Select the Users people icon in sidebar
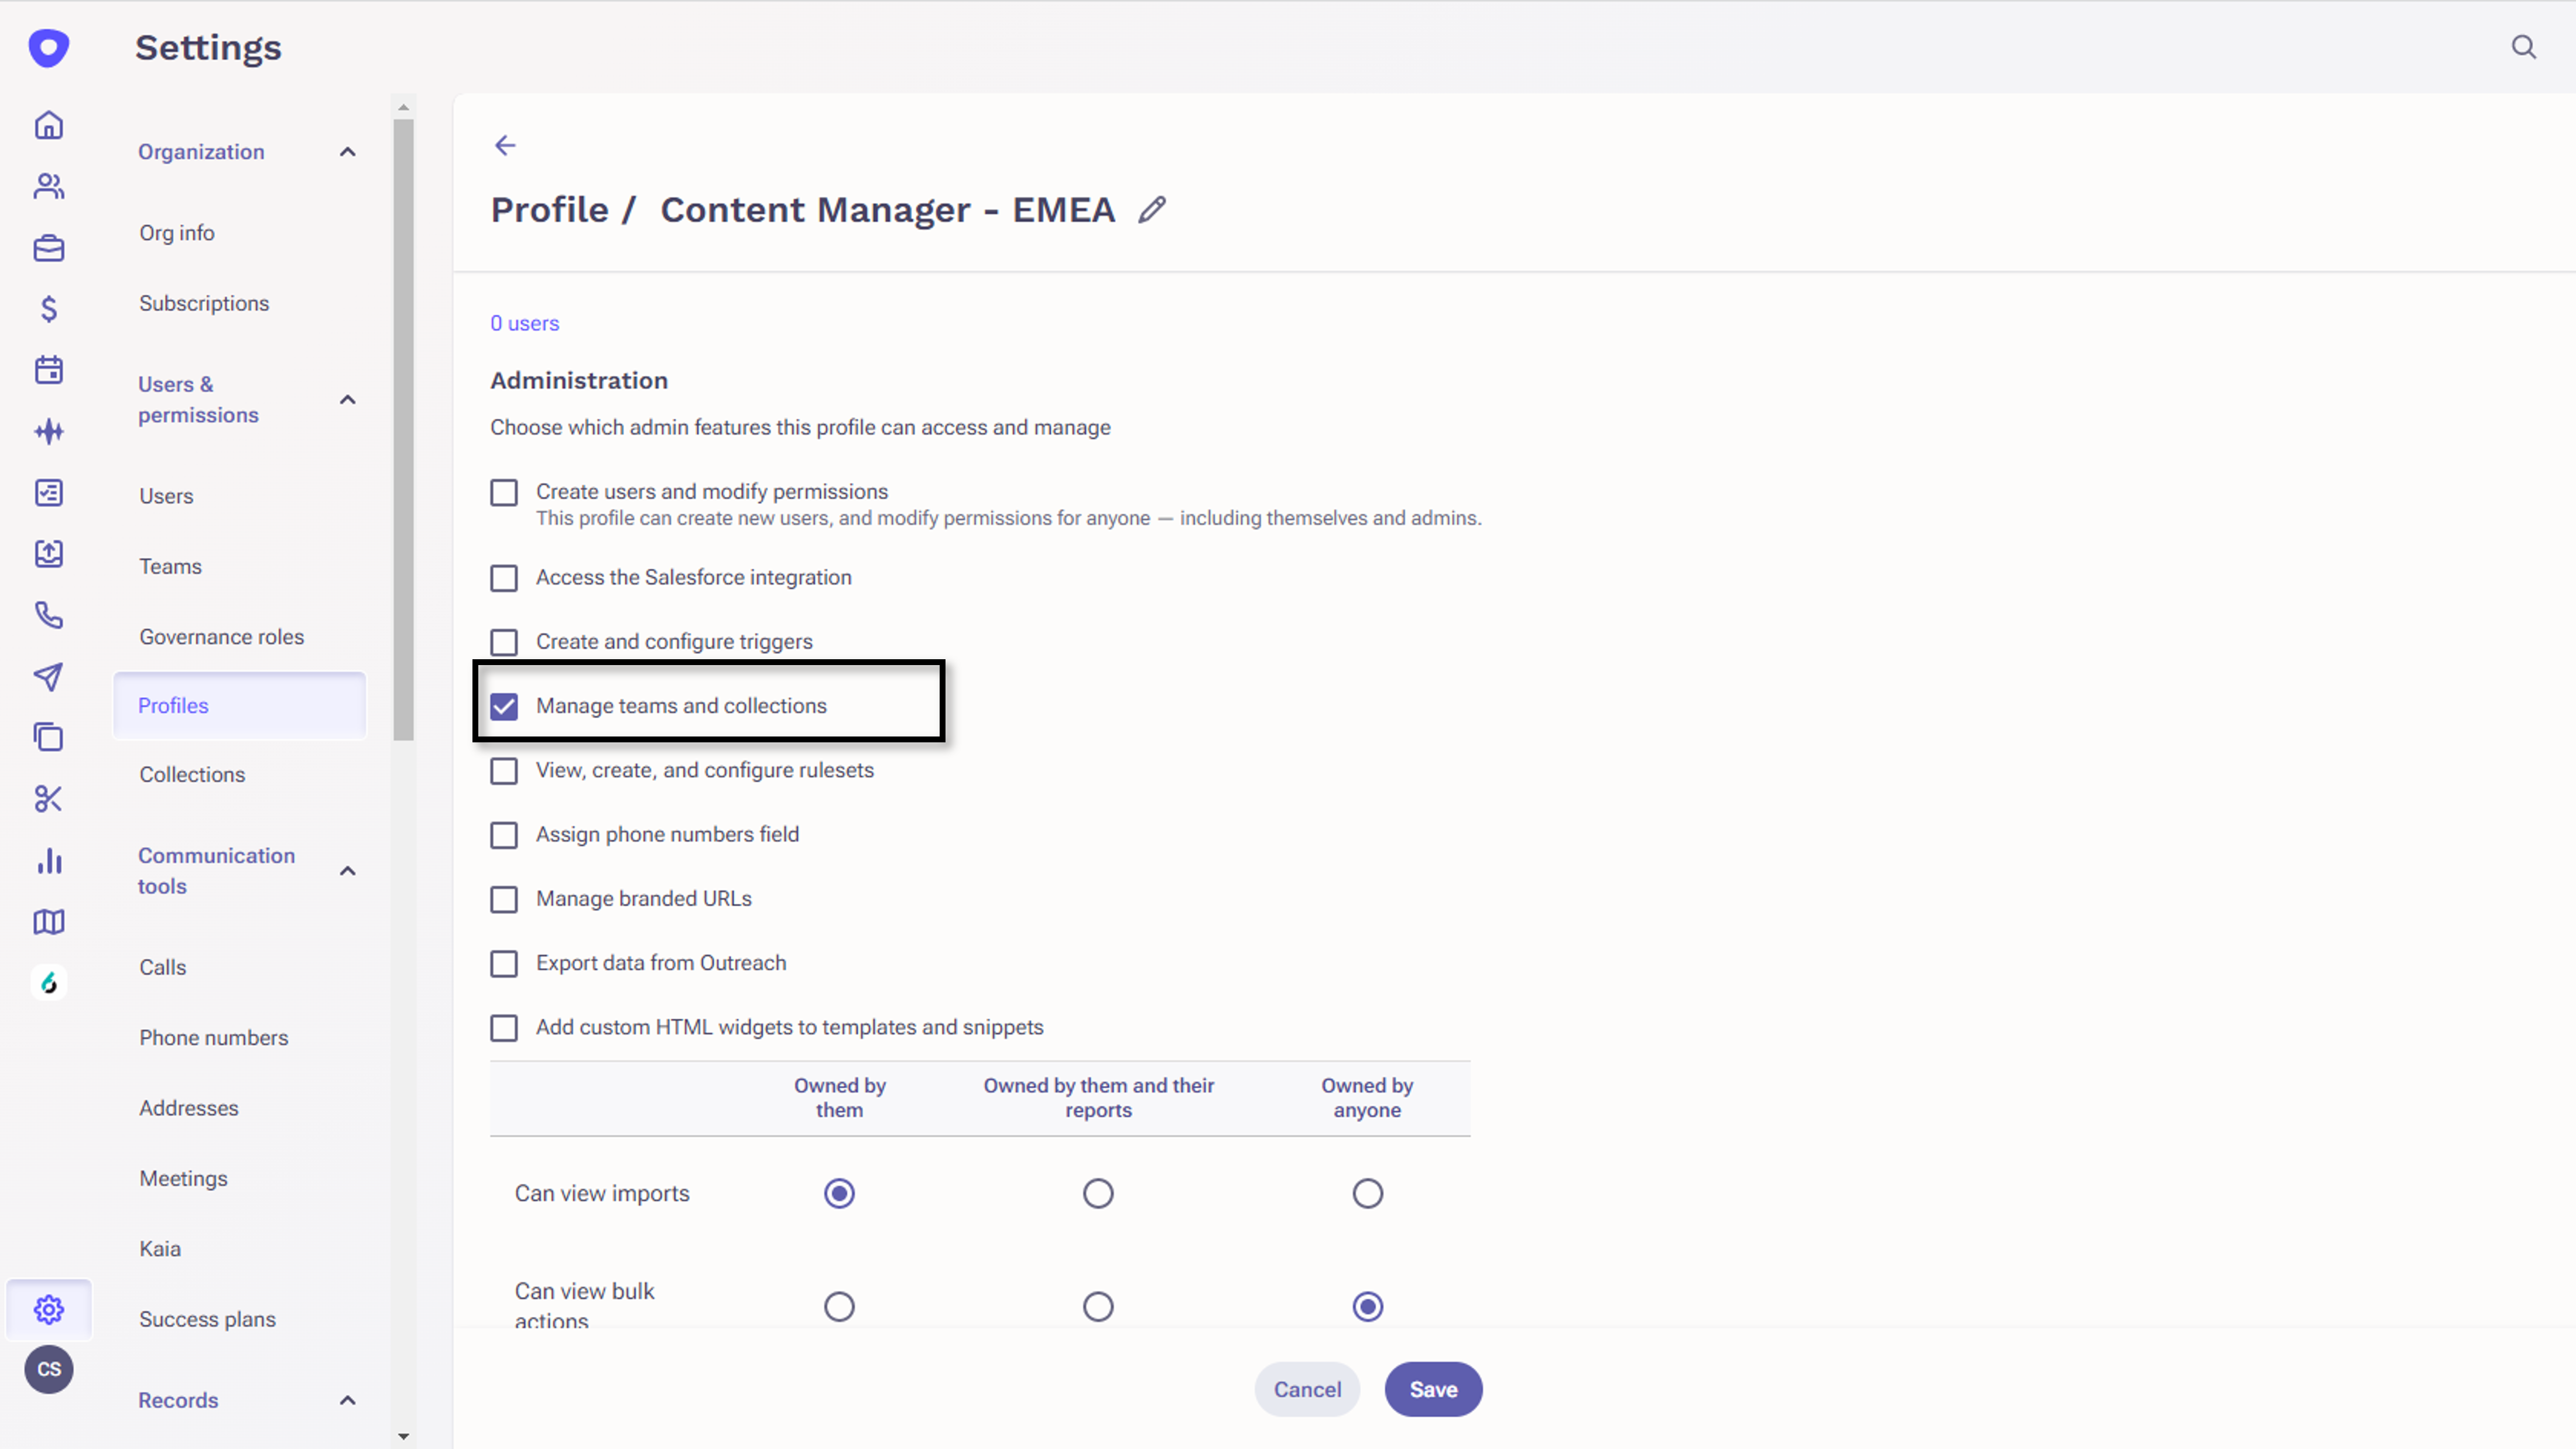The width and height of the screenshot is (2576, 1449). [x=49, y=186]
